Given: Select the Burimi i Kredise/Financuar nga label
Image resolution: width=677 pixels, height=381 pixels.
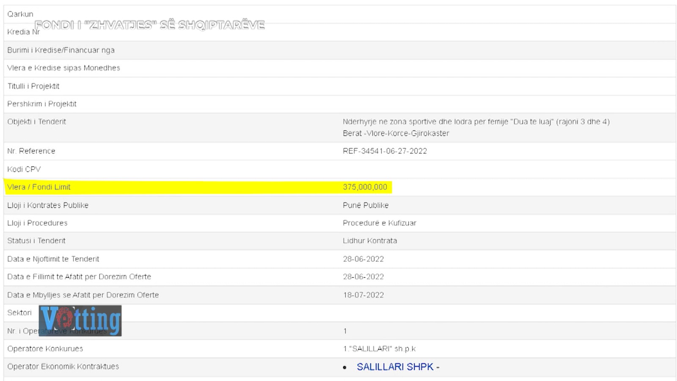Looking at the screenshot, I should [x=61, y=50].
